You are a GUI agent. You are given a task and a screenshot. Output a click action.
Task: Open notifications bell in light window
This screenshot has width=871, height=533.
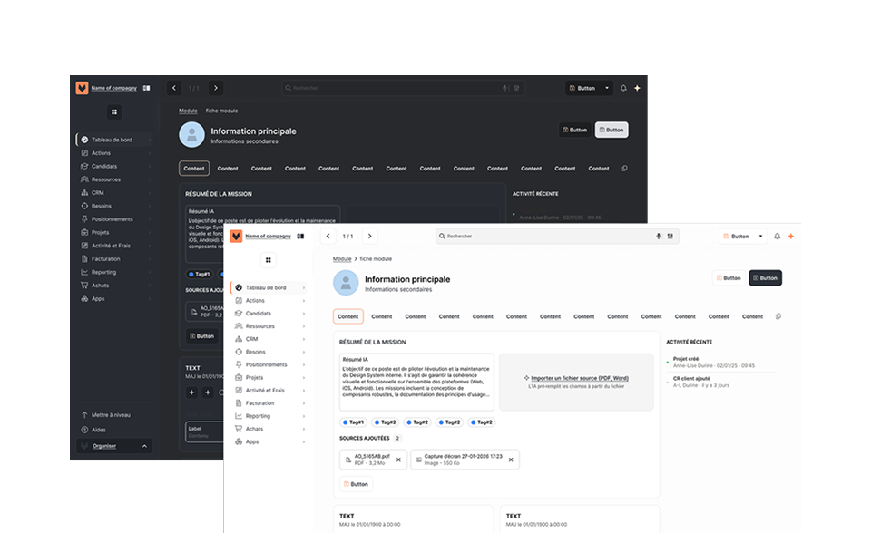click(778, 236)
